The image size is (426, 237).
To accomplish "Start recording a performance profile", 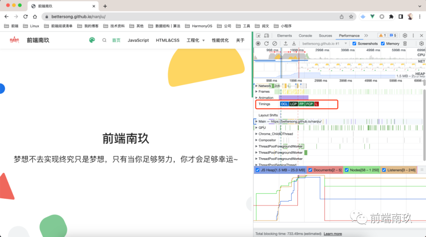I will coord(258,43).
